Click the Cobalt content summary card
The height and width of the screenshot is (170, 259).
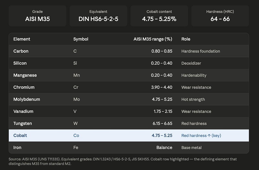(x=159, y=16)
